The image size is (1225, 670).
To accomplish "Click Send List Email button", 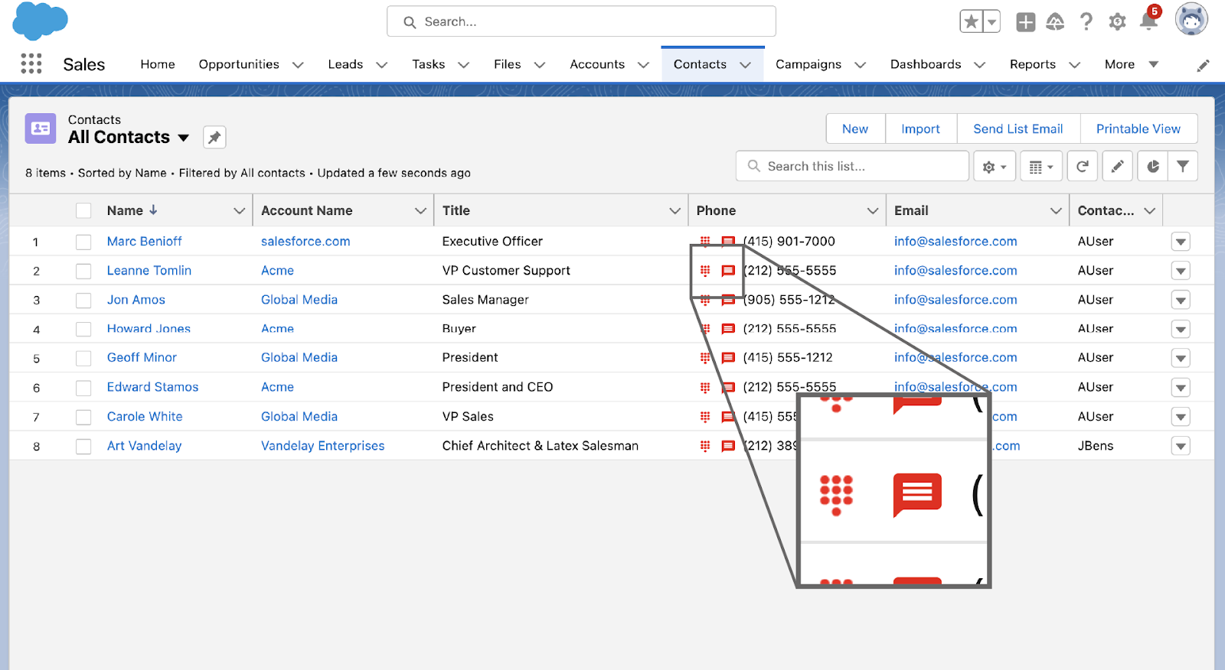I will (x=1018, y=128).
